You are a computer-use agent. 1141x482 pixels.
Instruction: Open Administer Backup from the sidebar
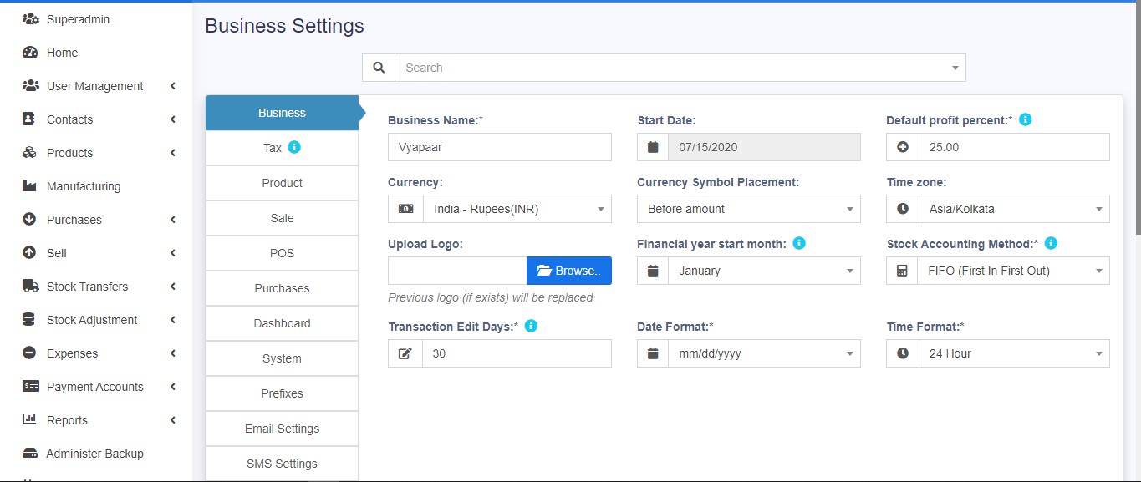pyautogui.click(x=94, y=454)
